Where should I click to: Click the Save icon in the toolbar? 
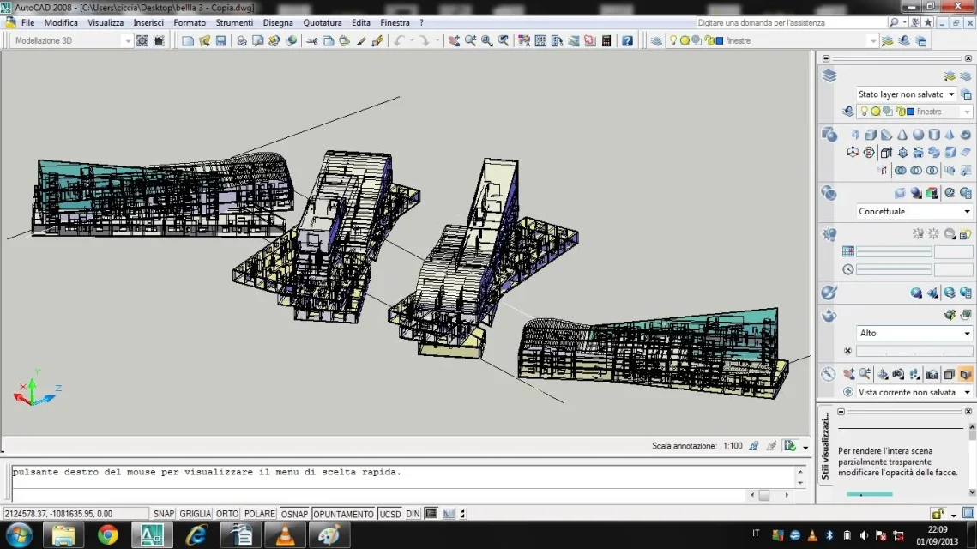[220, 40]
